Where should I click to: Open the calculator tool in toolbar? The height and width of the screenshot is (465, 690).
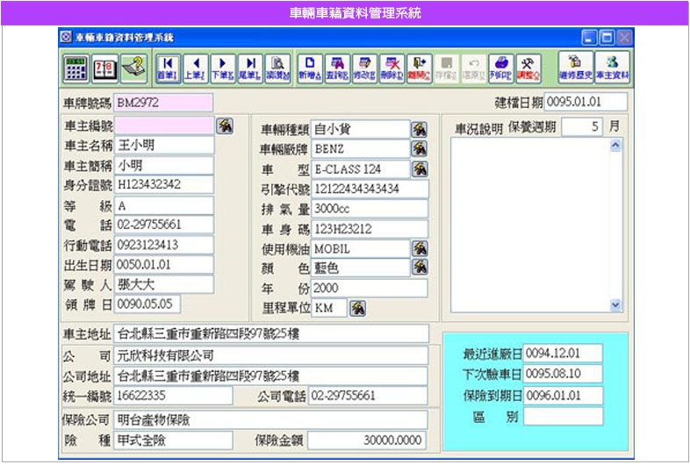point(75,66)
